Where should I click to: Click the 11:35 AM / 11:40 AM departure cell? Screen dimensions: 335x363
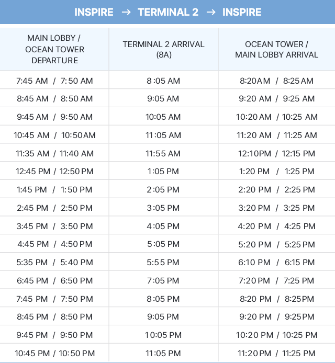pos(54,153)
